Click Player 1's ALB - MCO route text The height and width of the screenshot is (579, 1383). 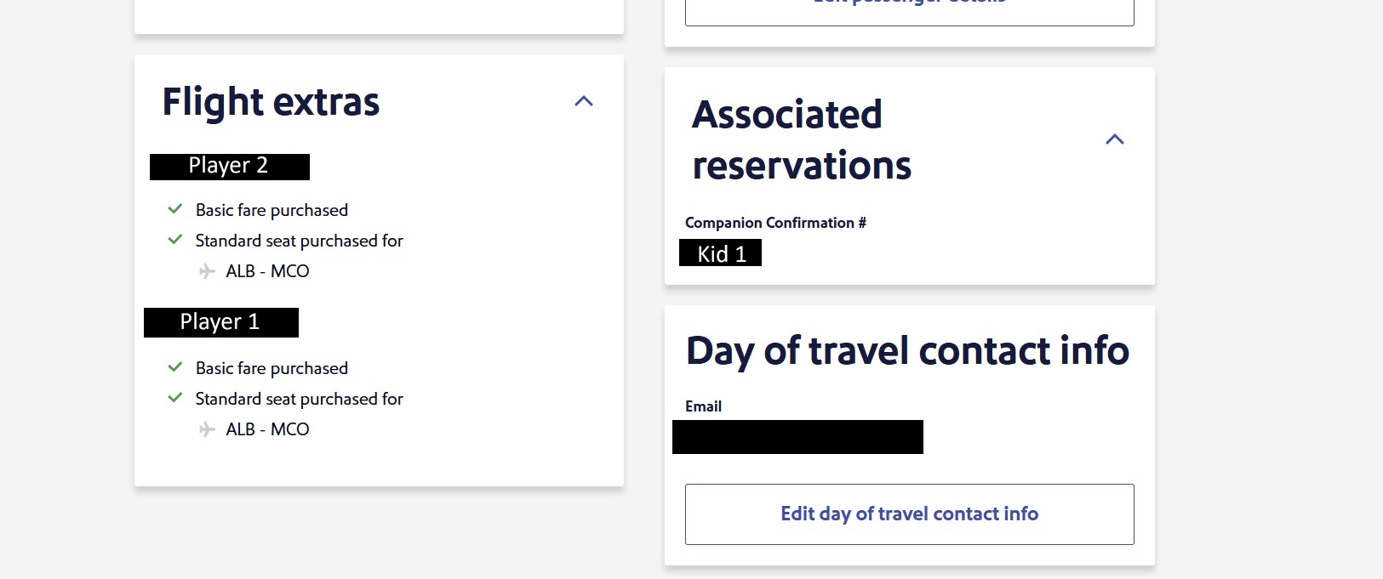(267, 429)
